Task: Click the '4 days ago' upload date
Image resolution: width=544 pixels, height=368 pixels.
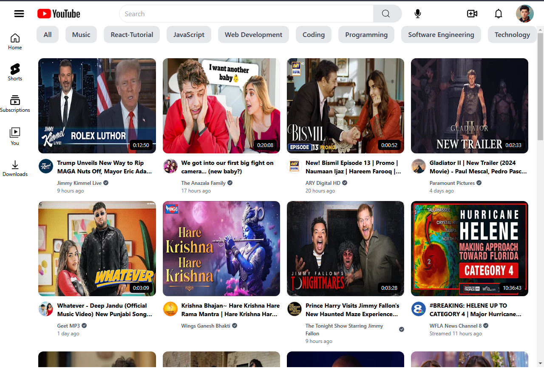Action: tap(442, 191)
